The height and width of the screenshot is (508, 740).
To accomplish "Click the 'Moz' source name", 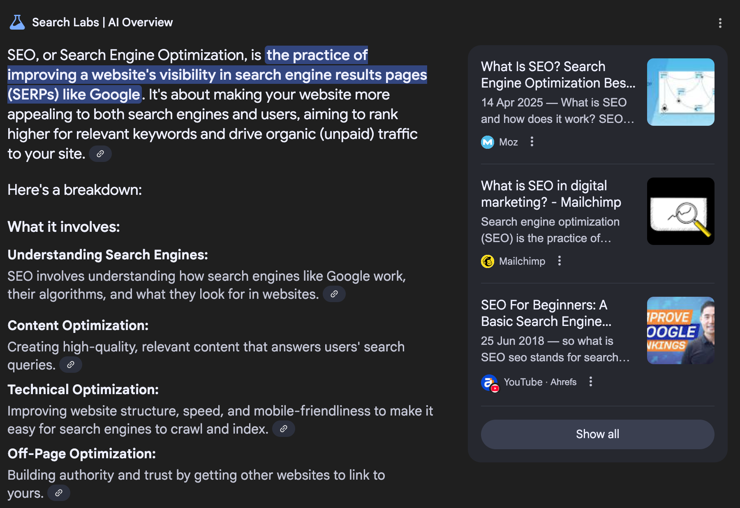I will pos(508,142).
